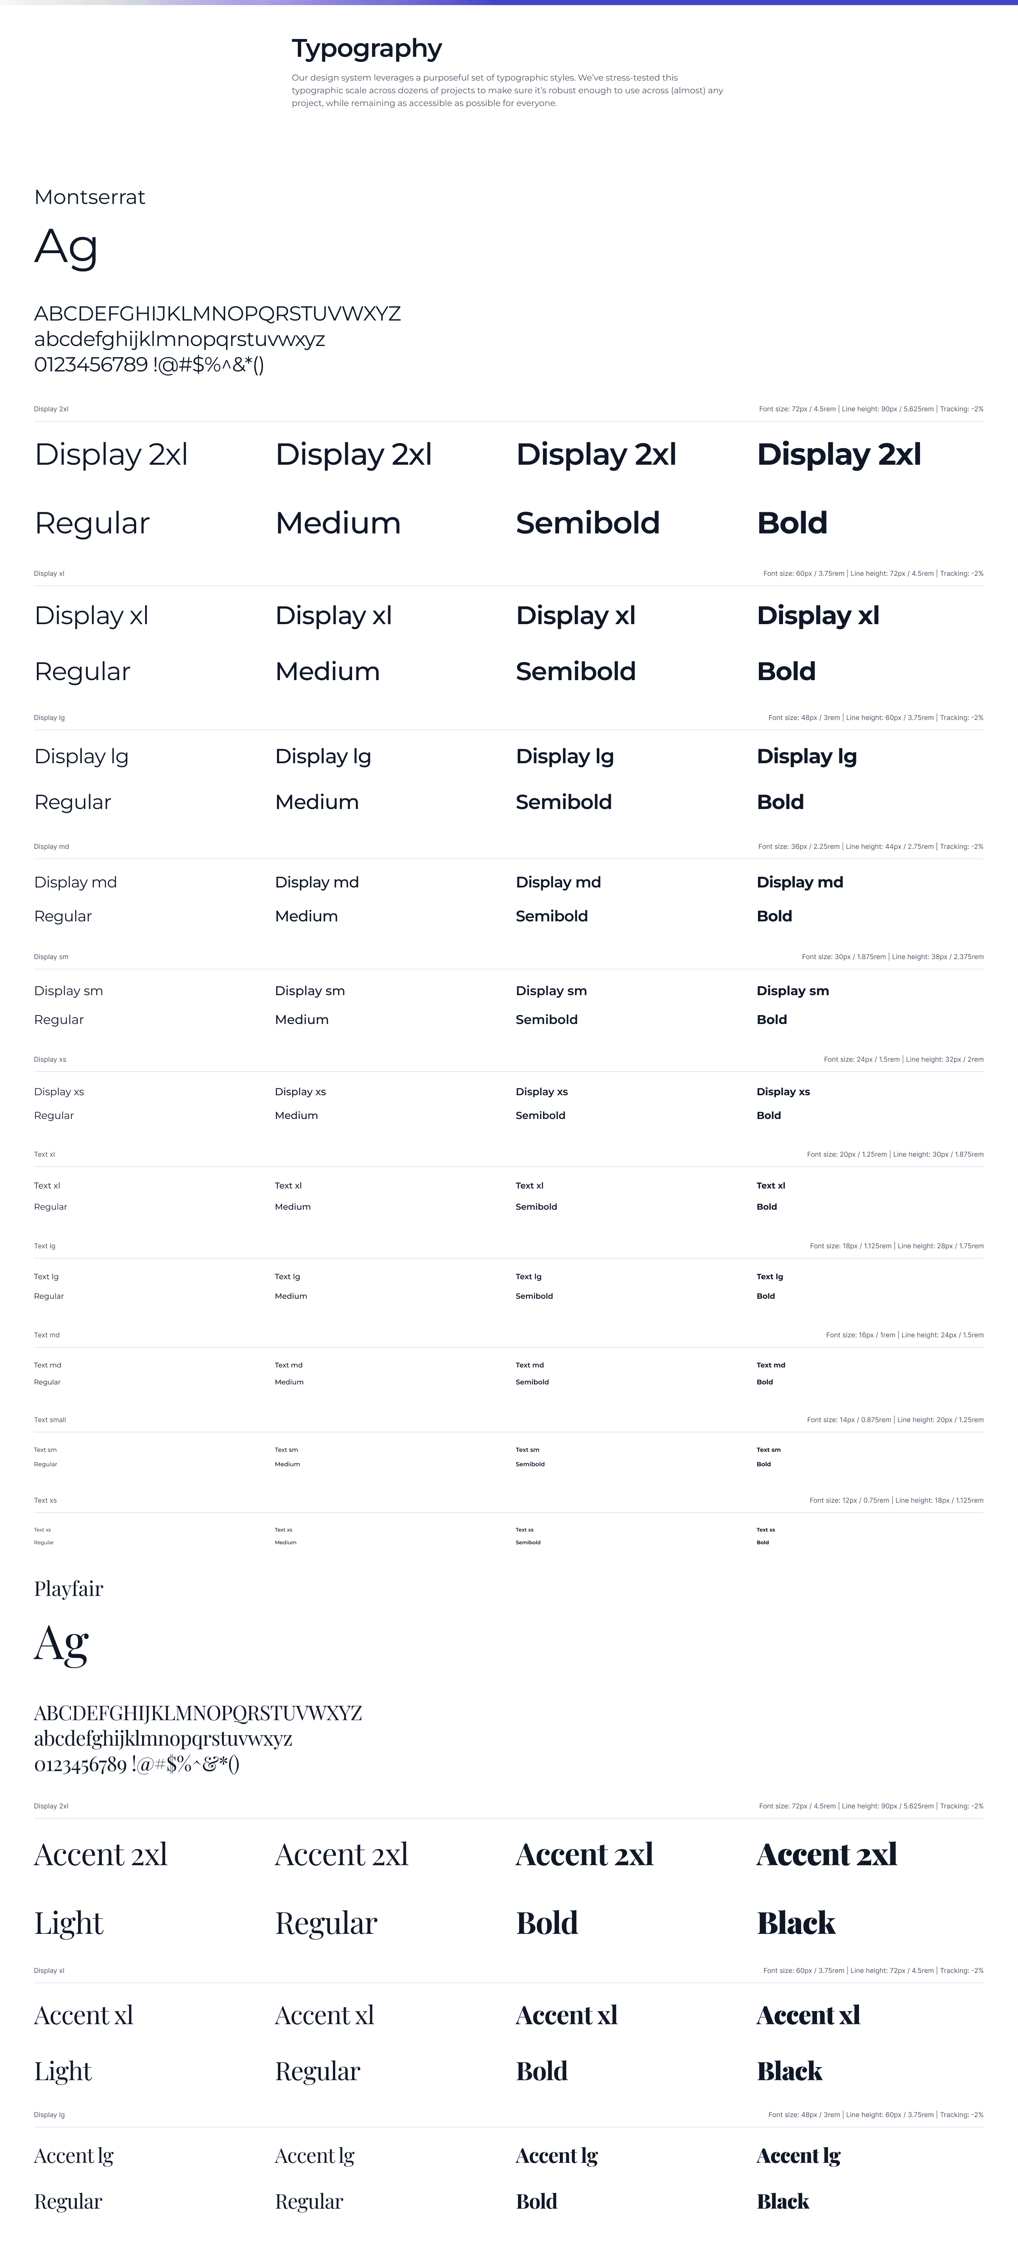1018x2246 pixels.
Task: Click the Accent xl Bold sample
Action: pyautogui.click(x=566, y=2043)
